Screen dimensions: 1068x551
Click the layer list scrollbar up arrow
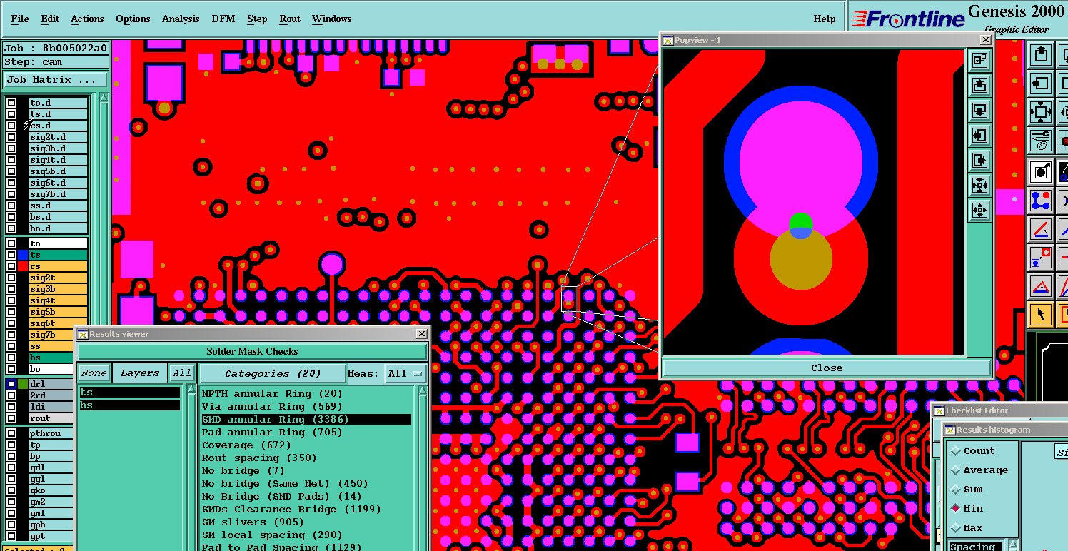104,98
